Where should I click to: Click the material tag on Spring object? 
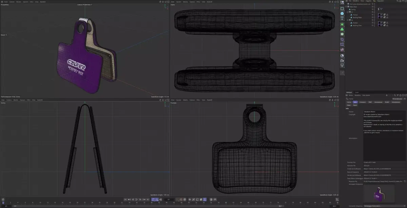(379, 9)
